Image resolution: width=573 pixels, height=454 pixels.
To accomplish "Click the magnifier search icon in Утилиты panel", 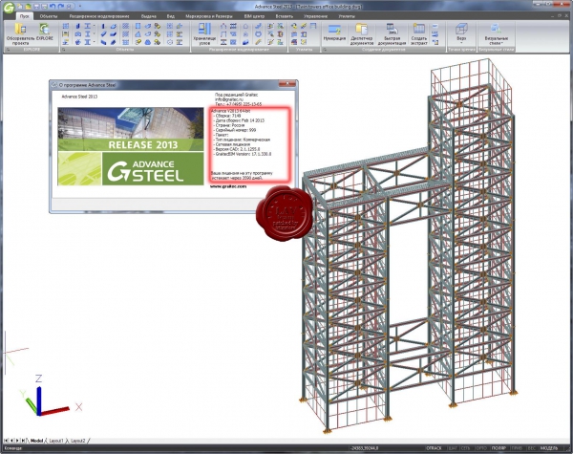I will tap(294, 26).
